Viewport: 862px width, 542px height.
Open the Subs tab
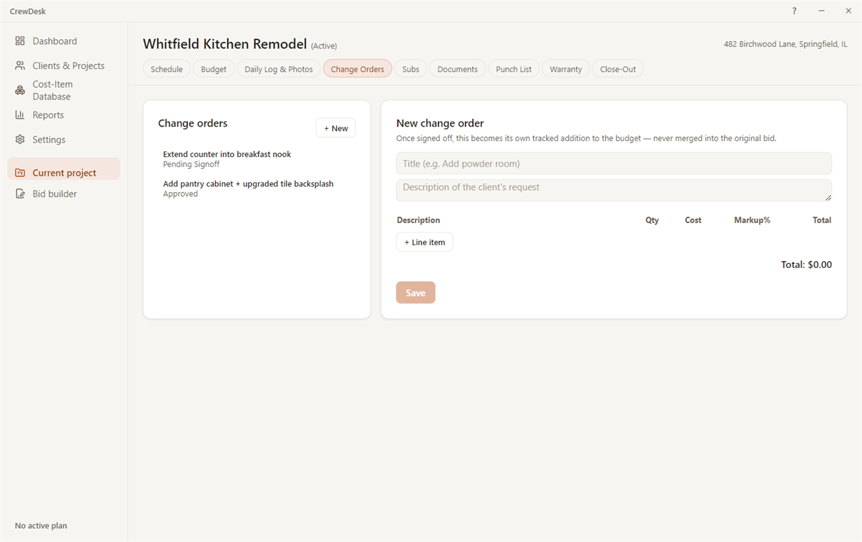coord(411,69)
